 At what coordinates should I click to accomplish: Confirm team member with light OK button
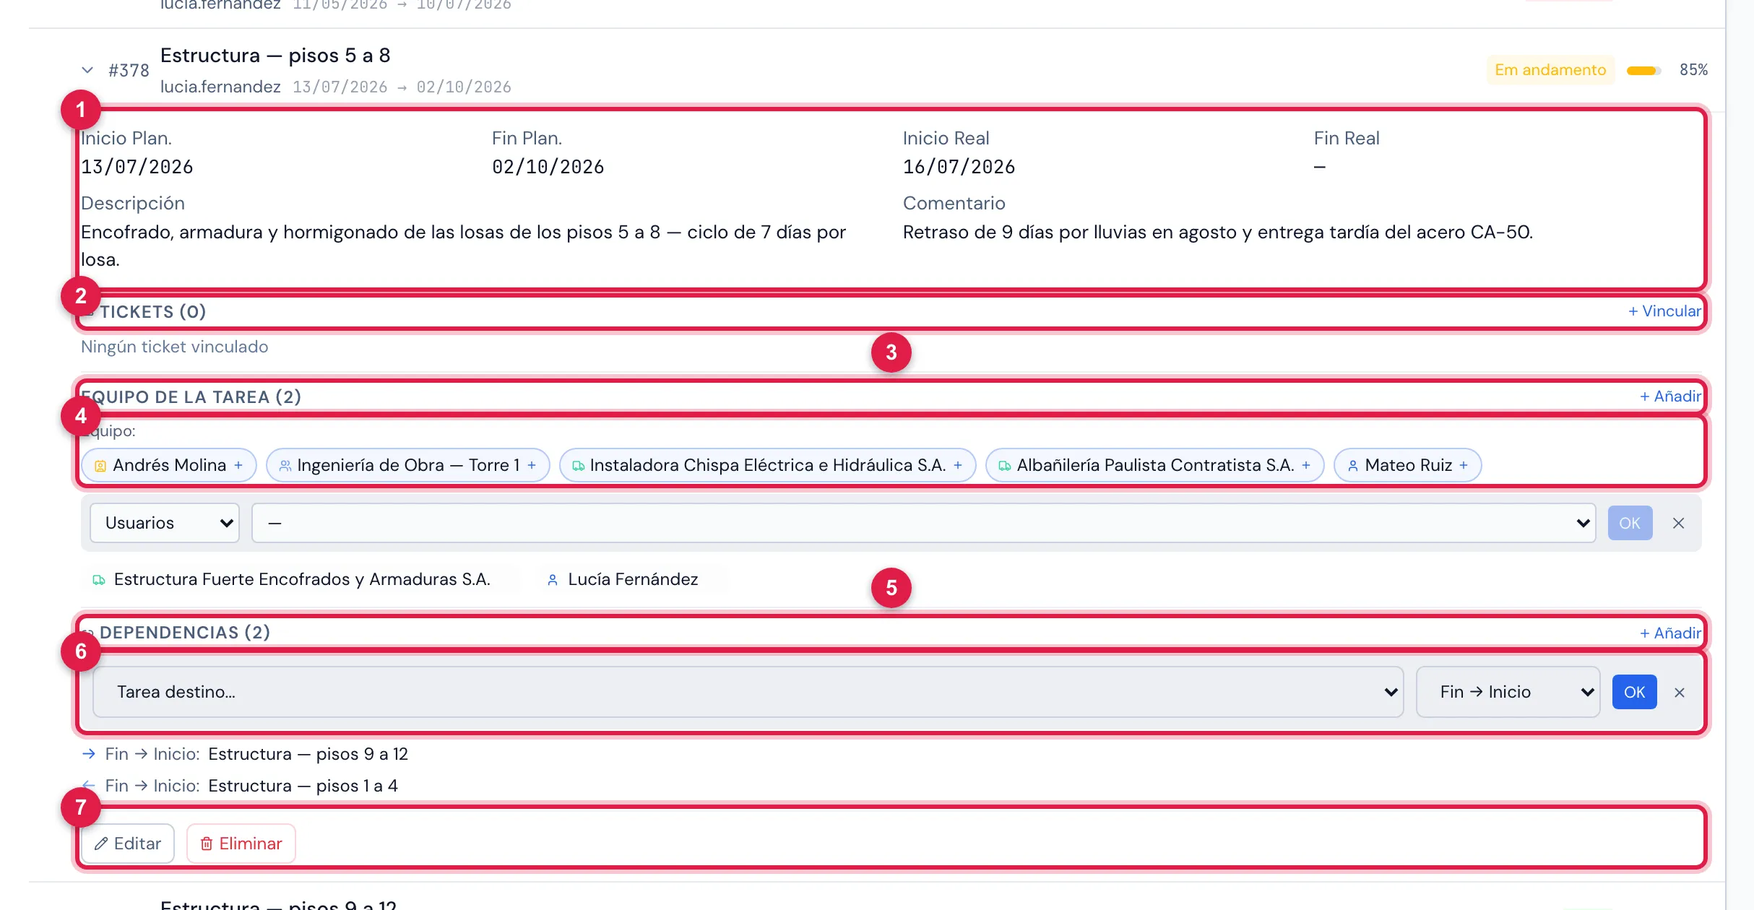click(1630, 523)
